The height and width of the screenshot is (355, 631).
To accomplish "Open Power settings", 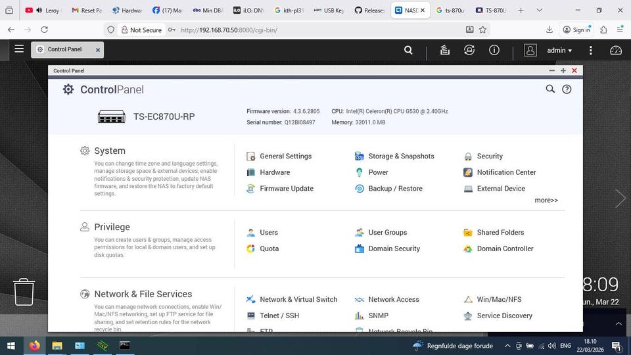I will coord(371,172).
